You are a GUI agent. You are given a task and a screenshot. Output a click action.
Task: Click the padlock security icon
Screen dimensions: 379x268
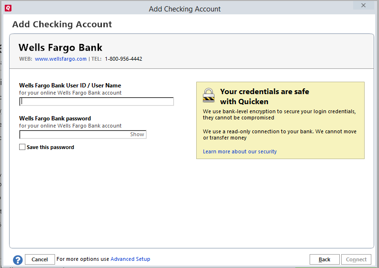[209, 95]
